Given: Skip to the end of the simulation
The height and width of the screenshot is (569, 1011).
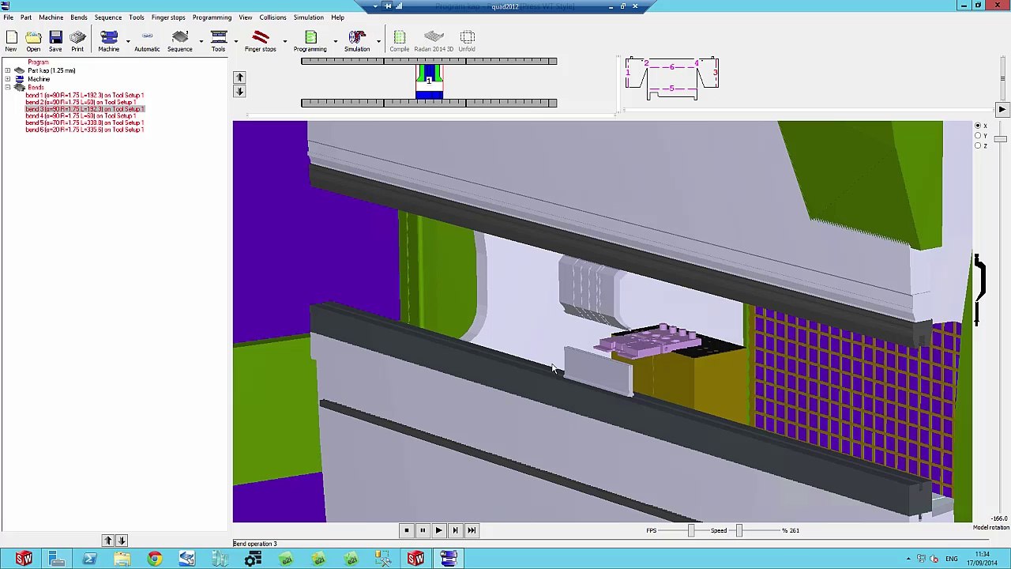Looking at the screenshot, I should click(x=472, y=530).
